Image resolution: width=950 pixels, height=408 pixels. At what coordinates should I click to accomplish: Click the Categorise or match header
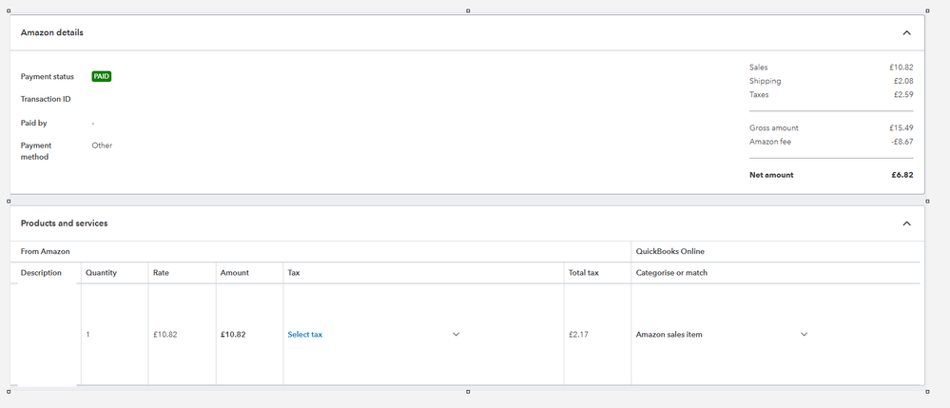coord(672,273)
